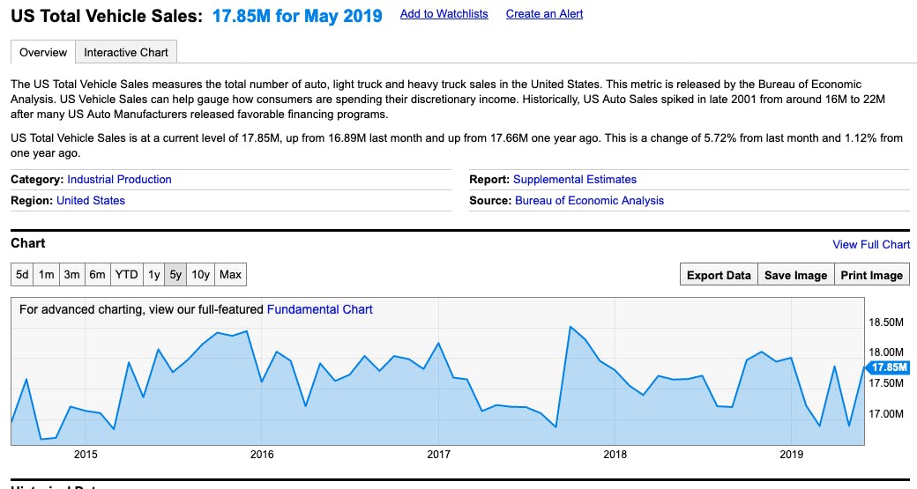917x489 pixels.
Task: Show the Max chart range
Action: (230, 275)
